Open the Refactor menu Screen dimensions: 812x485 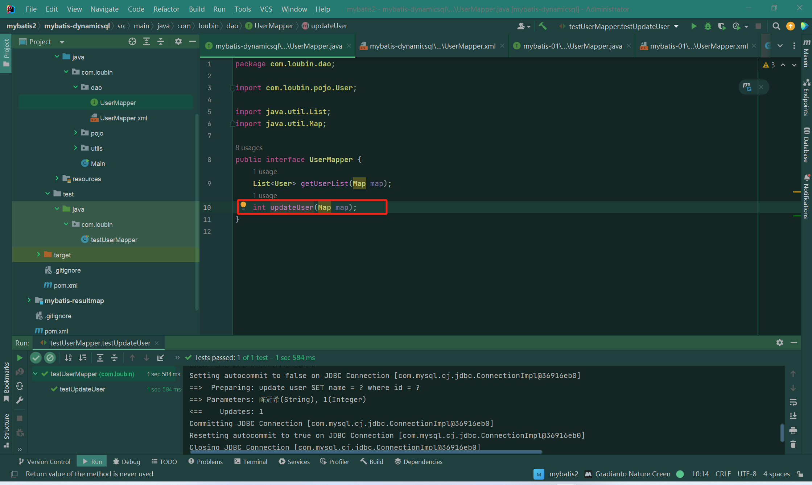(x=166, y=9)
